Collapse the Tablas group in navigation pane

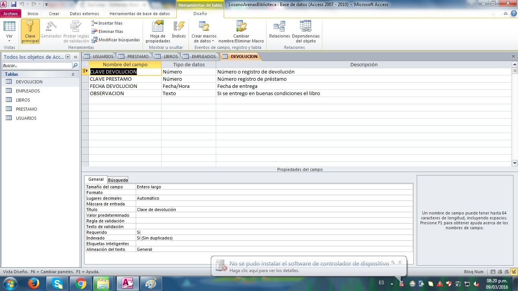point(73,74)
